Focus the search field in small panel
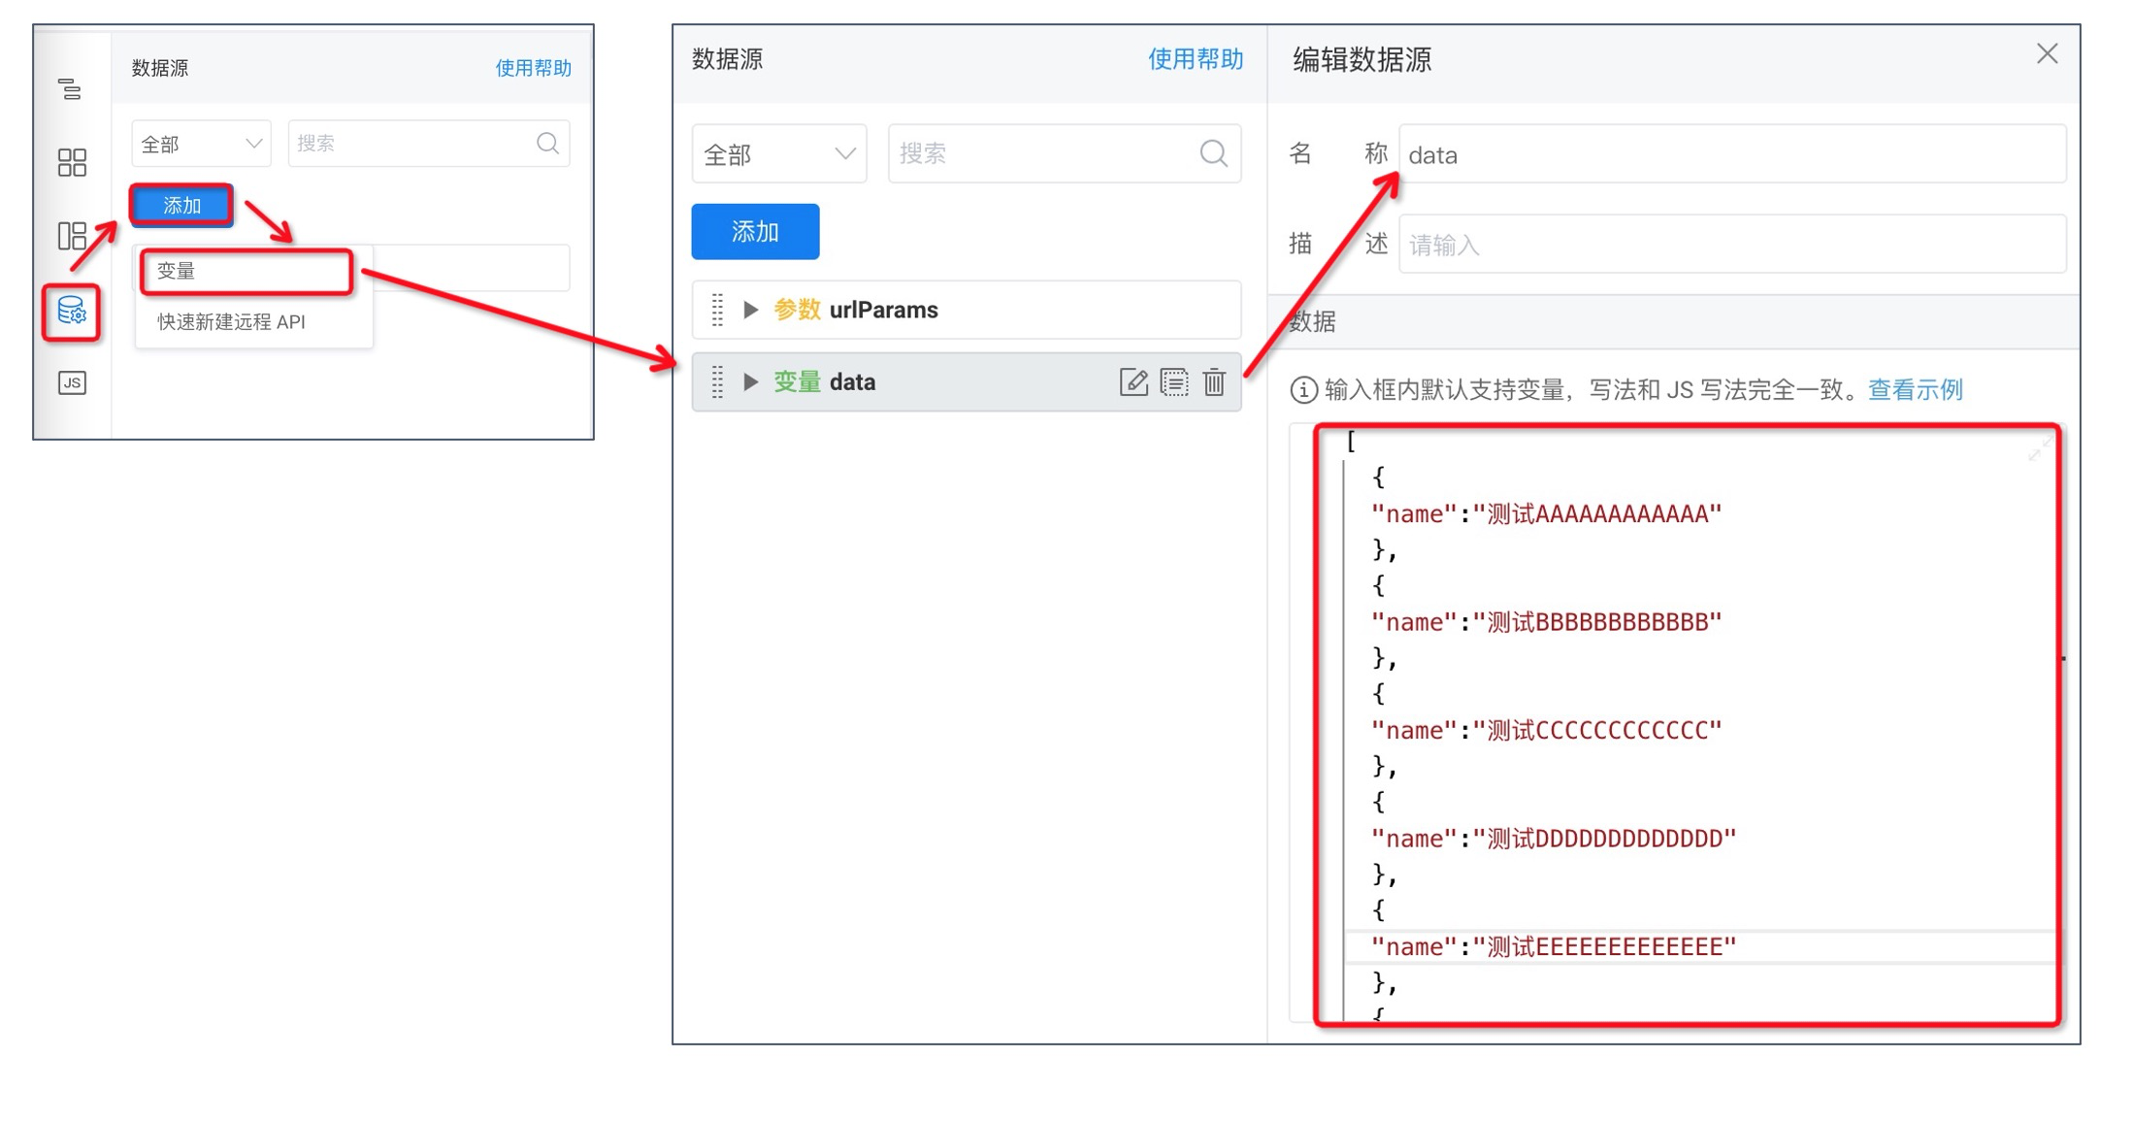2133x1122 pixels. (x=428, y=144)
